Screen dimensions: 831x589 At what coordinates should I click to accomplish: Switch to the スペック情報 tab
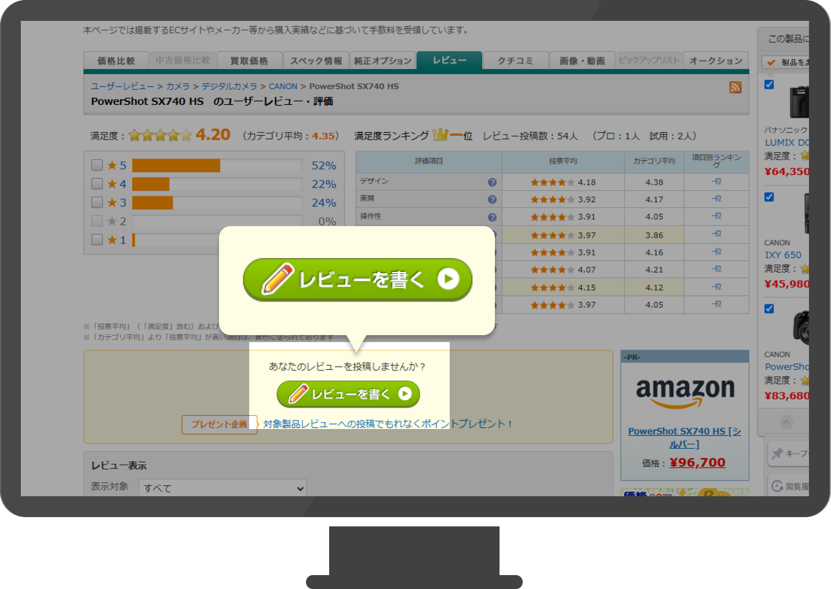tap(316, 61)
